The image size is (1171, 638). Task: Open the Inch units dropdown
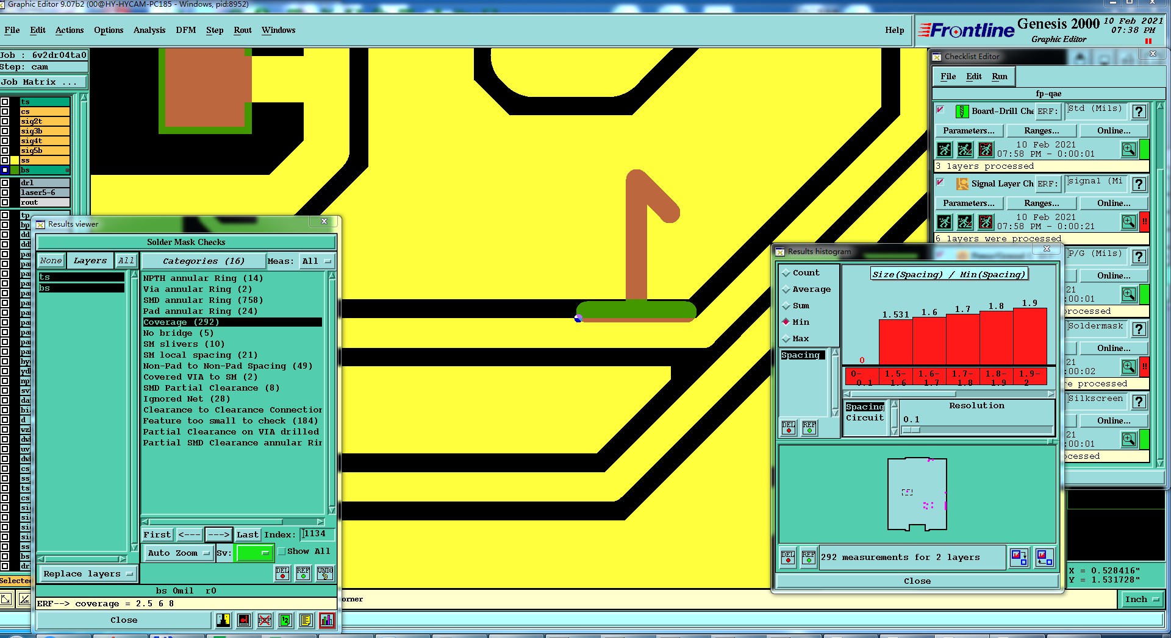1141,600
